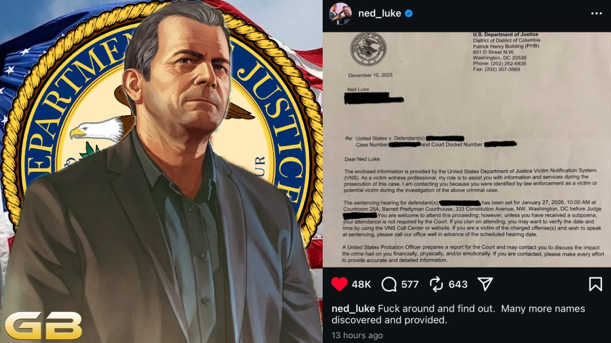This screenshot has width=611, height=343.
Task: Open the three-dot more options menu
Action: (x=596, y=13)
